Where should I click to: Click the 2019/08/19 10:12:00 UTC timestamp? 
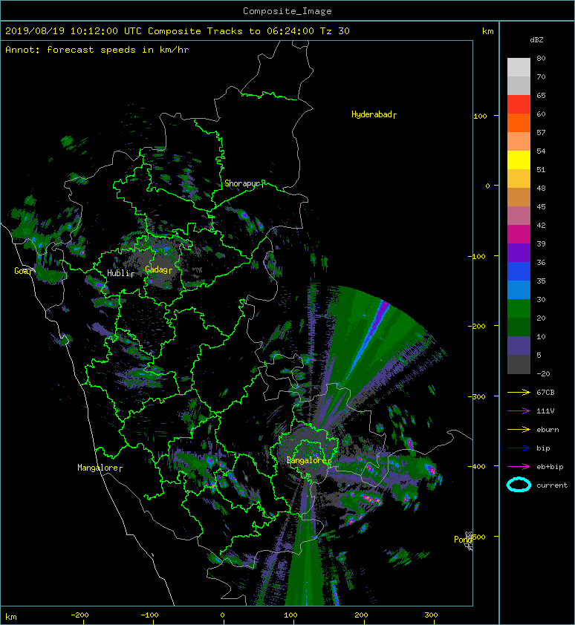pos(74,31)
